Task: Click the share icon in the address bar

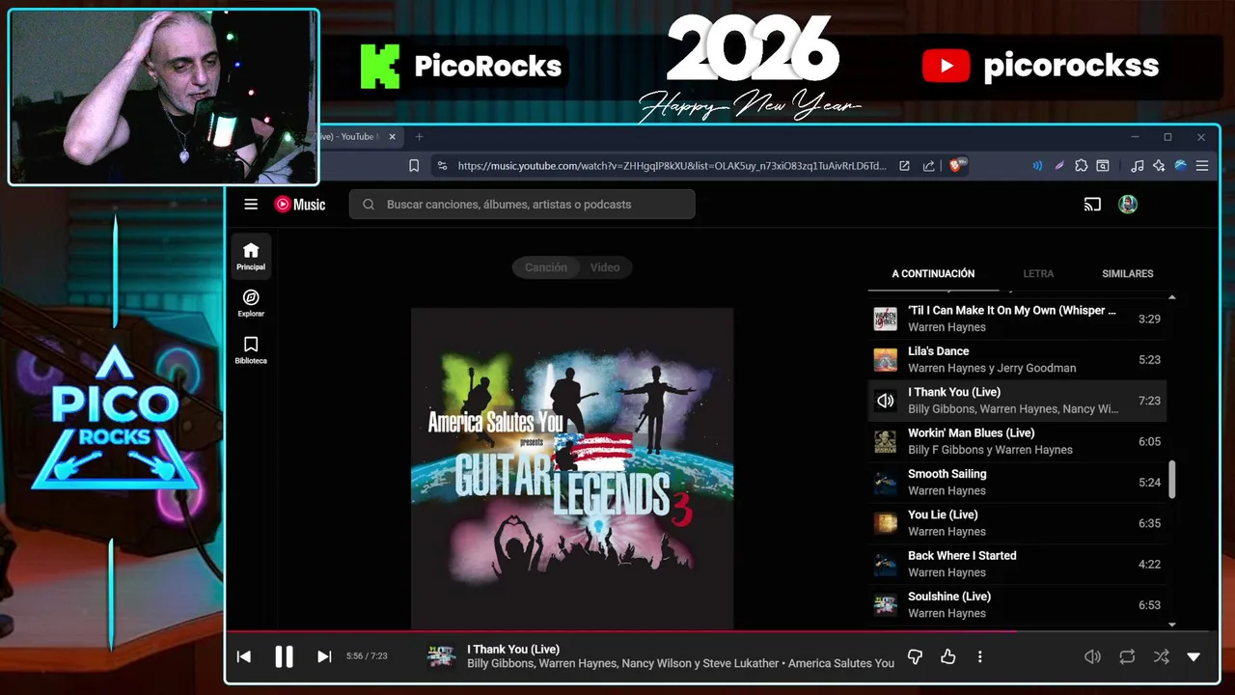Action: click(x=929, y=166)
